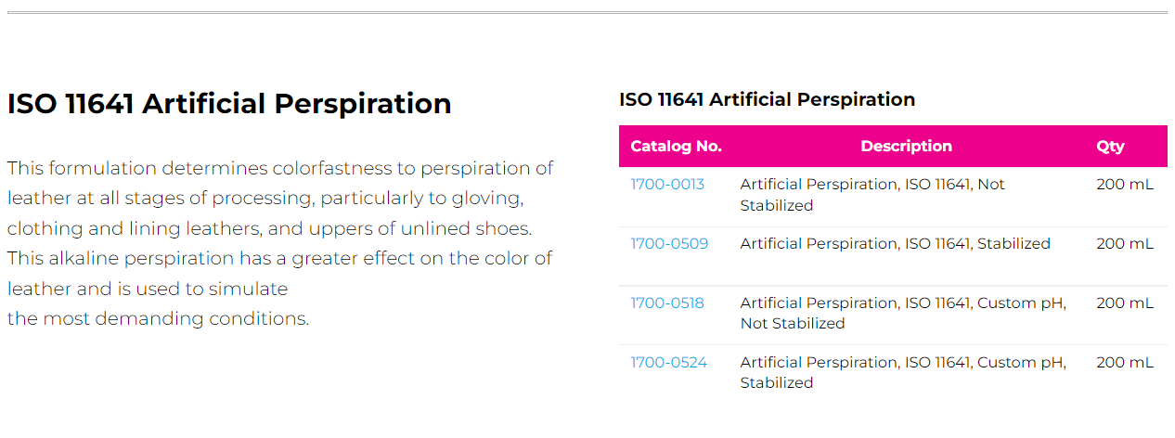This screenshot has width=1175, height=438.
Task: Click the small table title above pink header
Action: tap(767, 100)
